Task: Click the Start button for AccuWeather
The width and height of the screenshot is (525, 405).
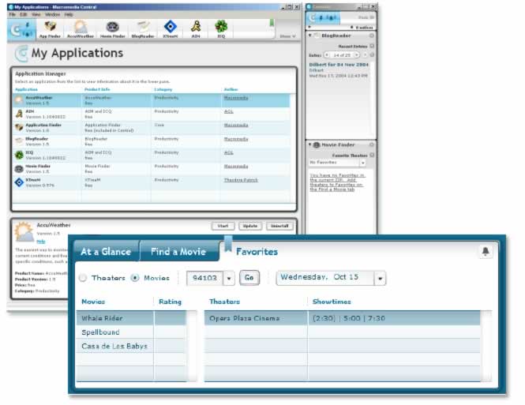Action: [223, 226]
